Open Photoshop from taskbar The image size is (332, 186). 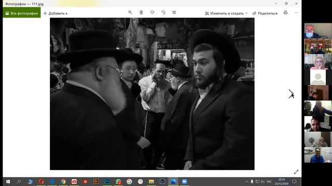107,181
